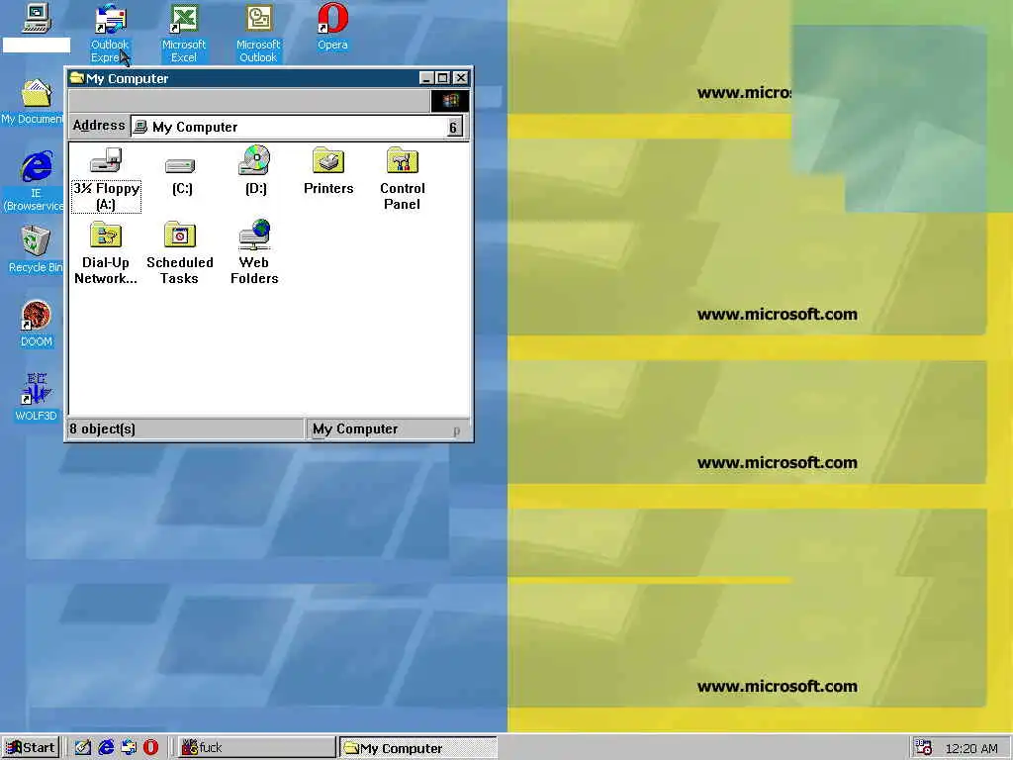Click the Windows flag throbber in My Computer
The height and width of the screenshot is (760, 1013).
(x=450, y=101)
